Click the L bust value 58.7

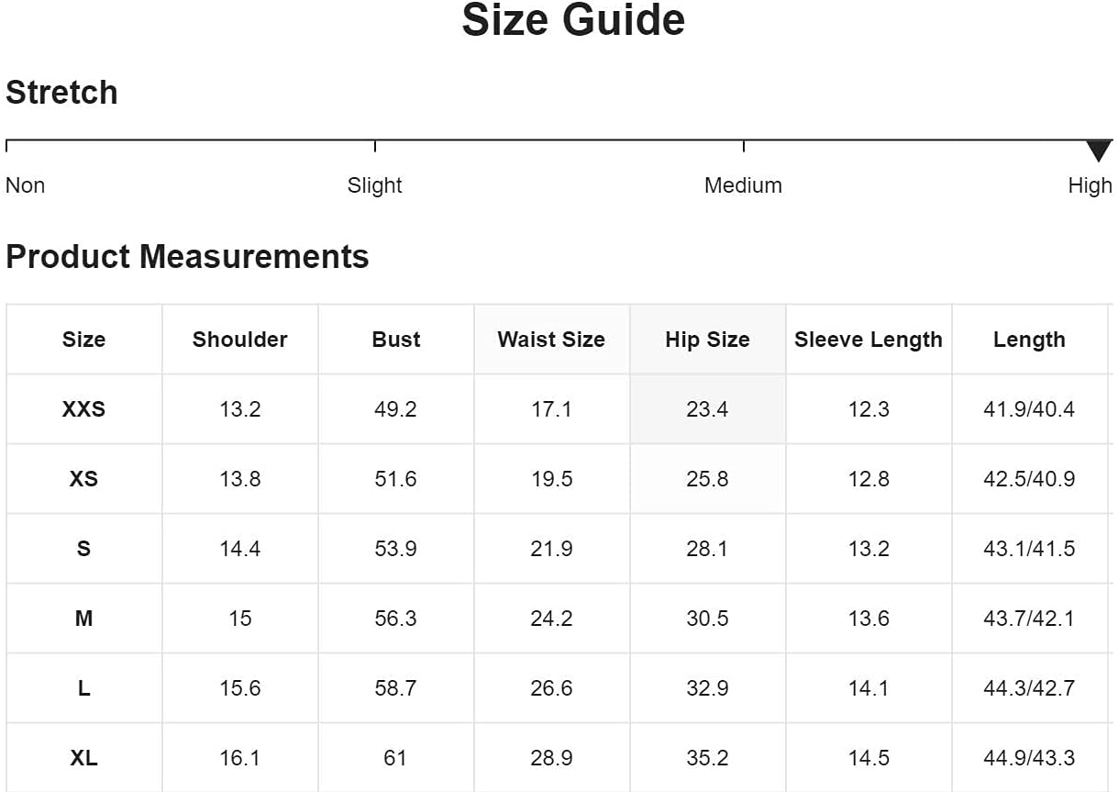(x=395, y=688)
